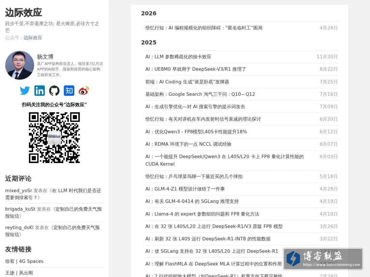Open article about FP8 量化计算性能的 CUDA Kernel
This screenshot has width=370, height=277.
[224, 160]
